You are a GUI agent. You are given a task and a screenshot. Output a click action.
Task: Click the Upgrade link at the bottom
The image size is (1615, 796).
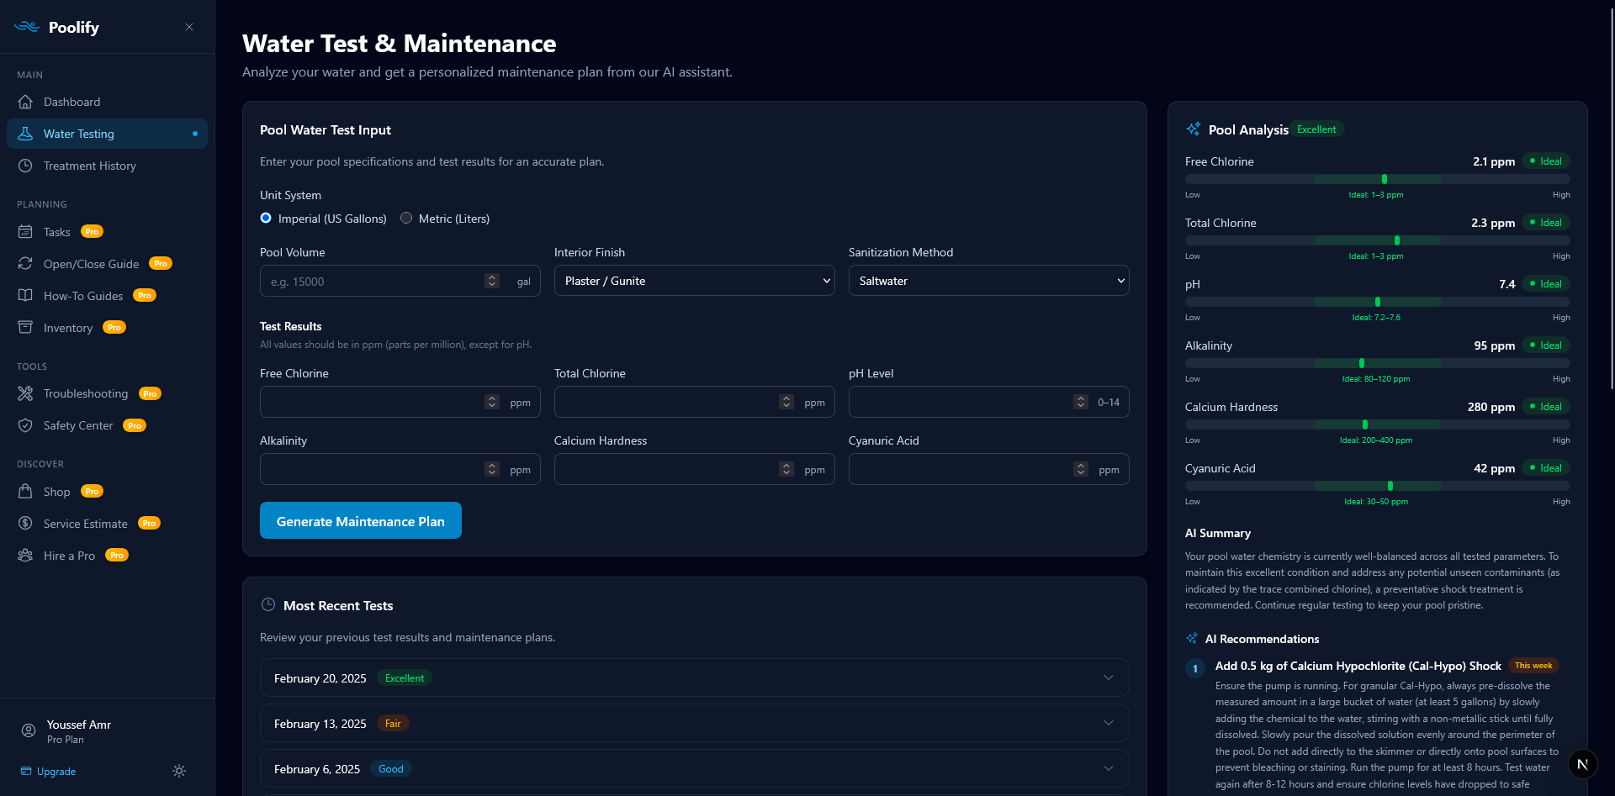(56, 771)
